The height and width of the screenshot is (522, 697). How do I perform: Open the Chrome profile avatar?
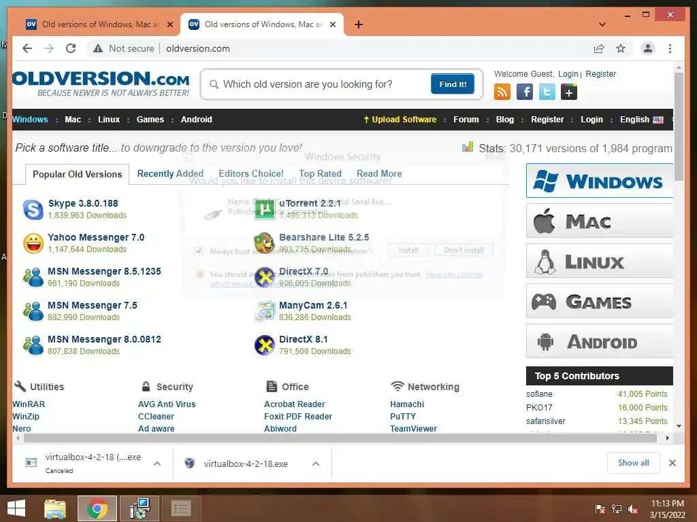coord(648,48)
